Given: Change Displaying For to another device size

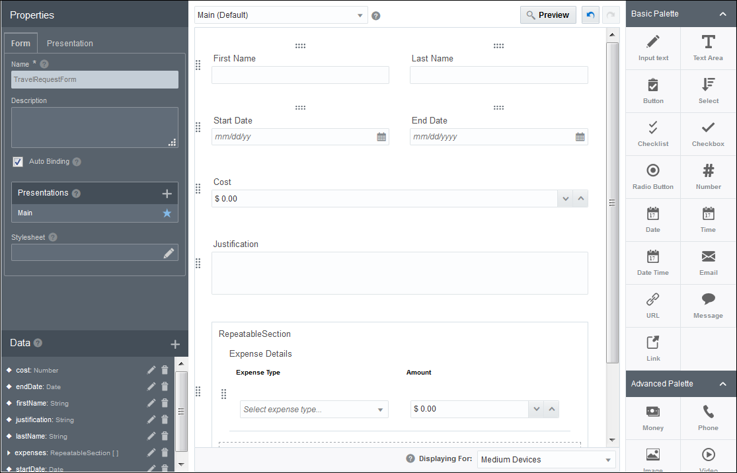Looking at the screenshot, I should [x=546, y=458].
